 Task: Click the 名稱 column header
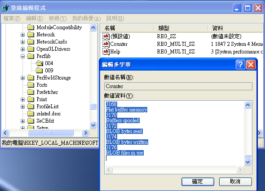click(127, 28)
